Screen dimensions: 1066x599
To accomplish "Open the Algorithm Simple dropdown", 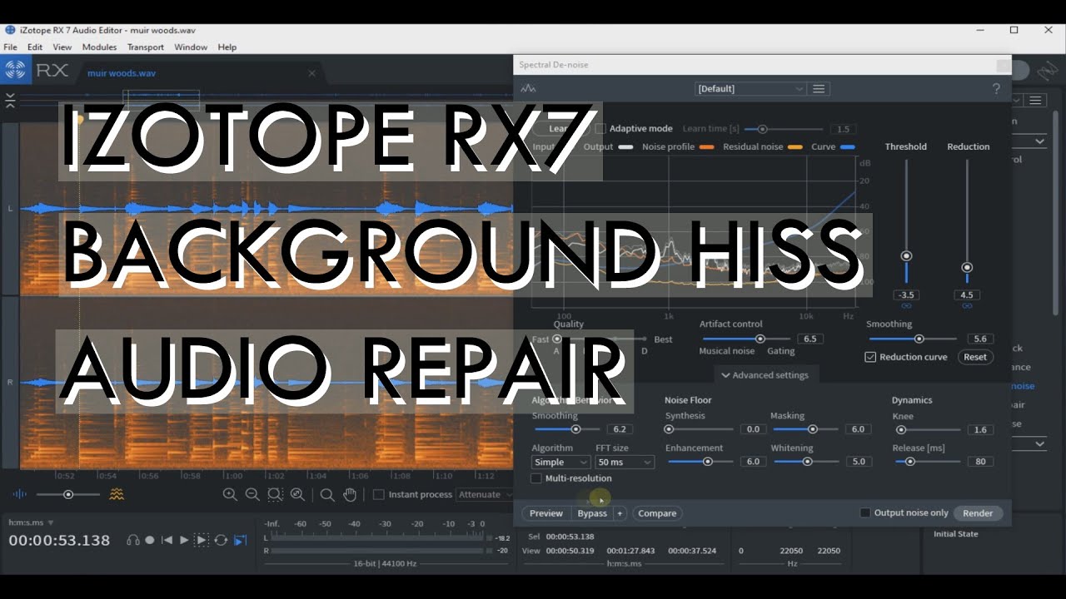I will (560, 462).
